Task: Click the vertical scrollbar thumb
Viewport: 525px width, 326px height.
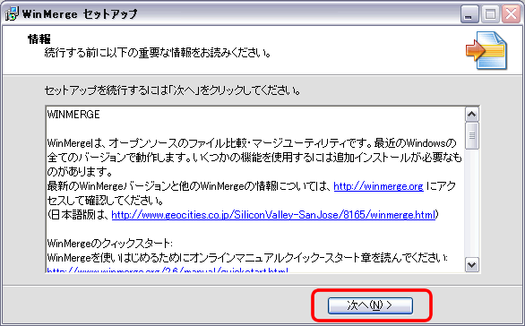Action: coord(472,136)
